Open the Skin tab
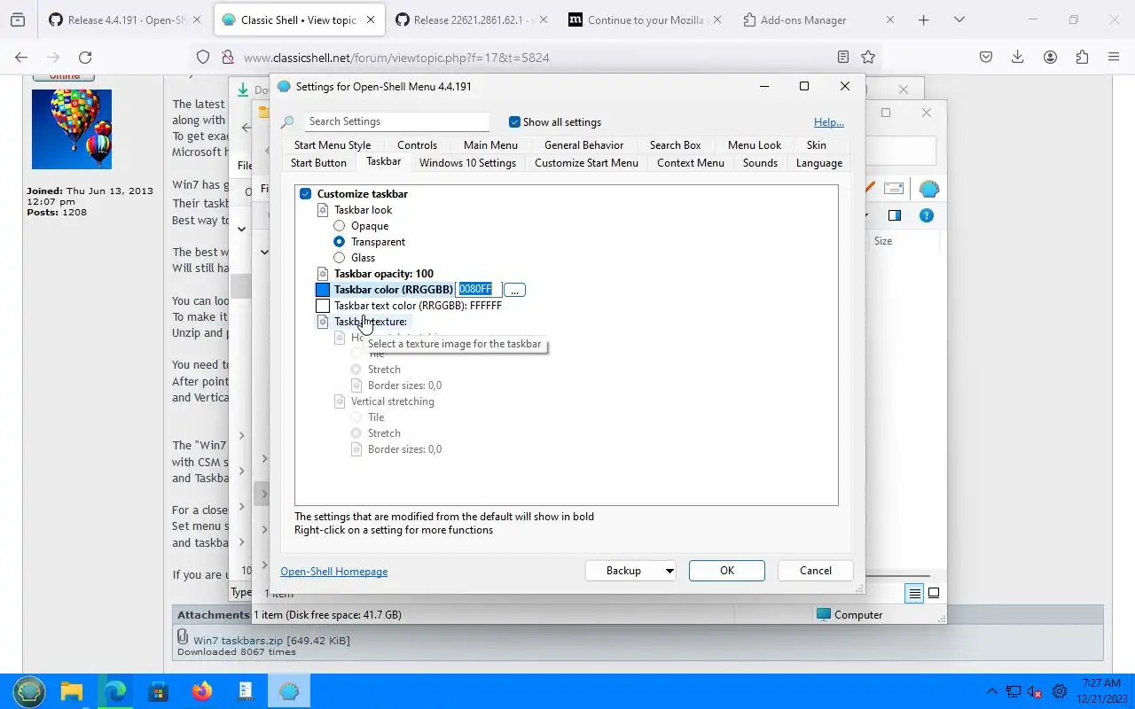 click(x=817, y=145)
